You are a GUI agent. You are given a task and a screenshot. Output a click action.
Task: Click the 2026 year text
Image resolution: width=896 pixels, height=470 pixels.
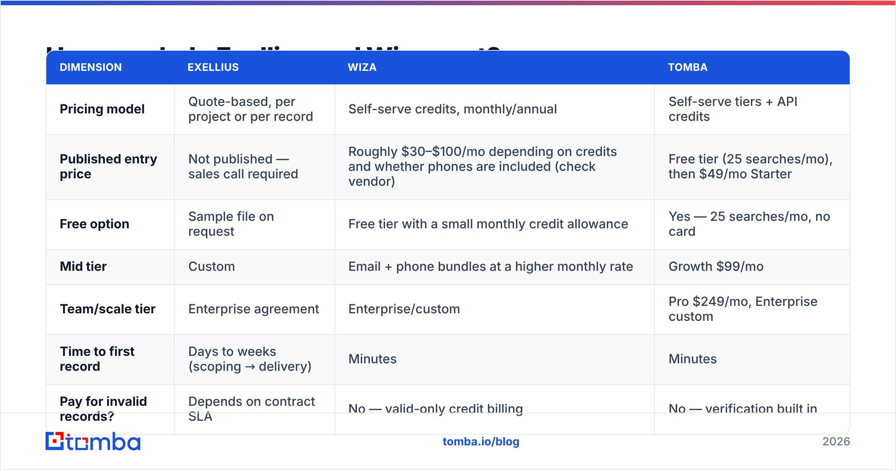pos(836,442)
